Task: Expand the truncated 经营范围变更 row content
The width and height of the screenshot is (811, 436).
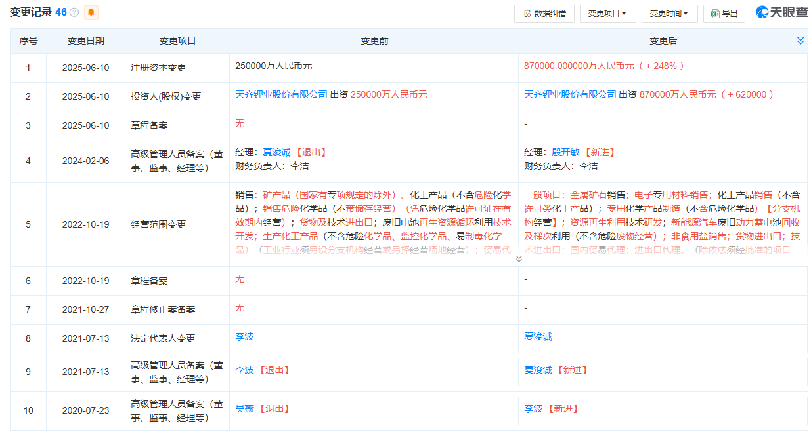Action: [519, 258]
